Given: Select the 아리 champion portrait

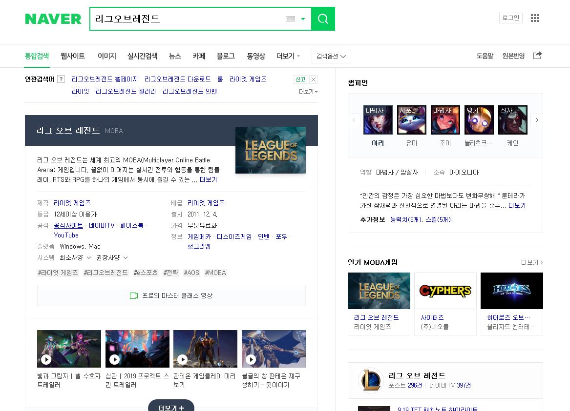Looking at the screenshot, I should point(378,120).
